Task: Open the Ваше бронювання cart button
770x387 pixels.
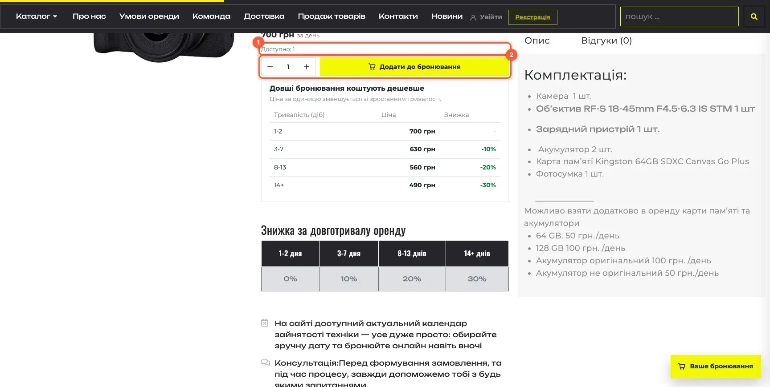Action: 716,367
